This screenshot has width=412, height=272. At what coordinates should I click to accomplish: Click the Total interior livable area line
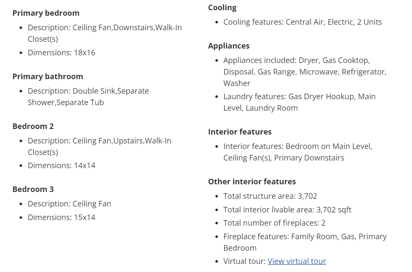pyautogui.click(x=287, y=210)
